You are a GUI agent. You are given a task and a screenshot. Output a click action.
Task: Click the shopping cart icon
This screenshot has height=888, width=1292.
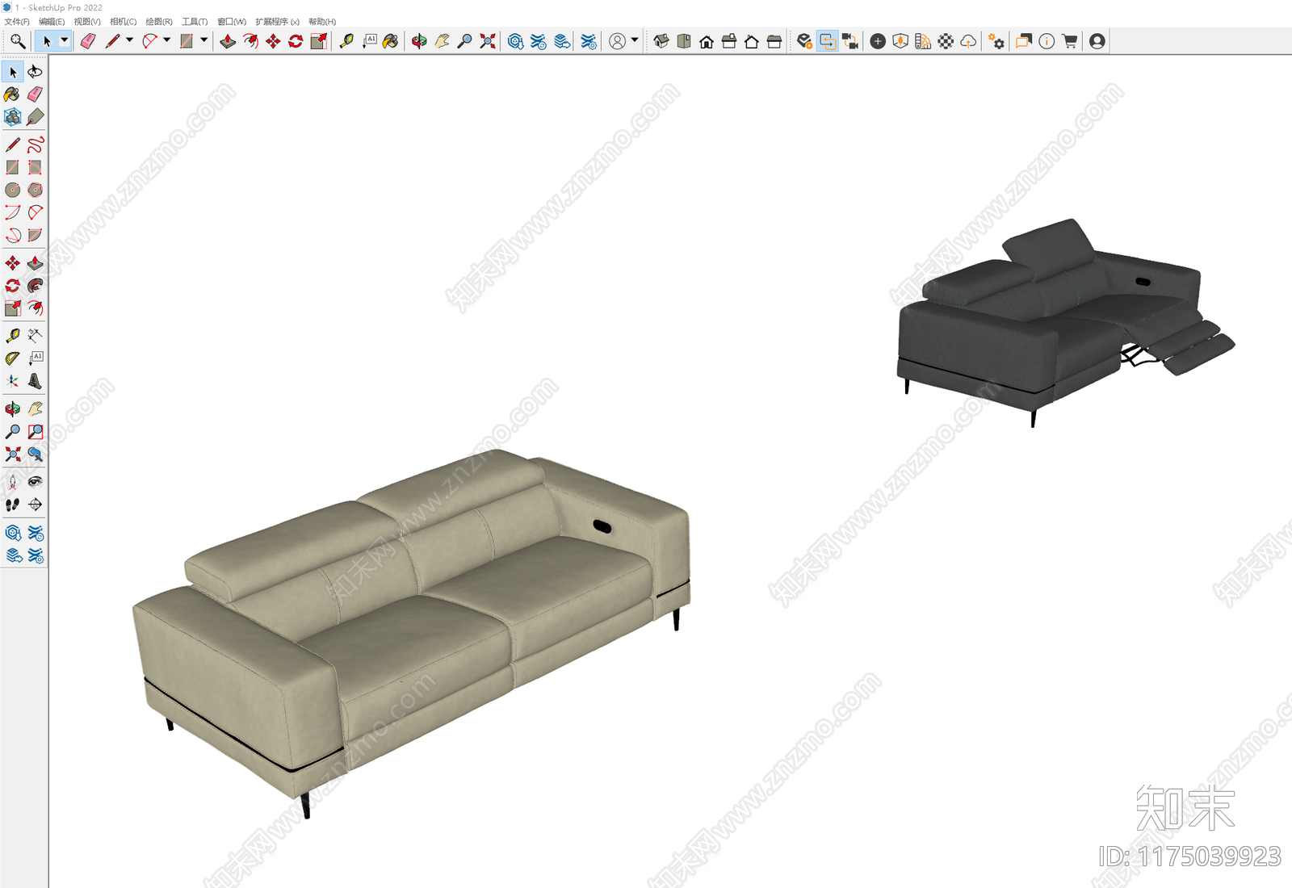[x=1070, y=41]
